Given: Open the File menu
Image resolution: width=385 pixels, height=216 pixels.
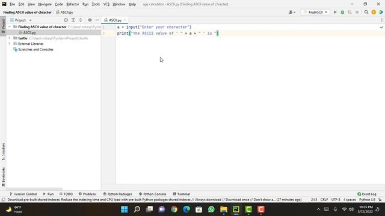Looking at the screenshot, I should pyautogui.click(x=12, y=4).
